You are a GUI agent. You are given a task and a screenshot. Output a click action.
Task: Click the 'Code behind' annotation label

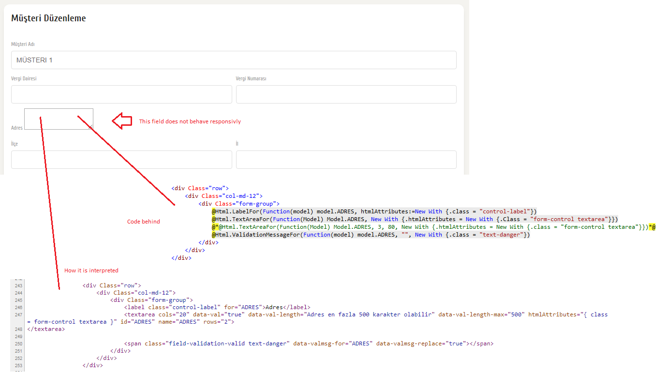(144, 221)
